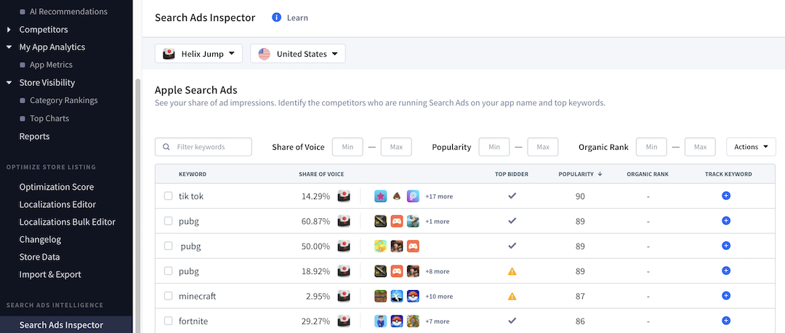
Task: Select the tik tok keyword checkbox
Action: (x=168, y=196)
